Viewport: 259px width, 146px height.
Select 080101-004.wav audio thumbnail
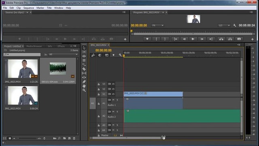(x=58, y=69)
